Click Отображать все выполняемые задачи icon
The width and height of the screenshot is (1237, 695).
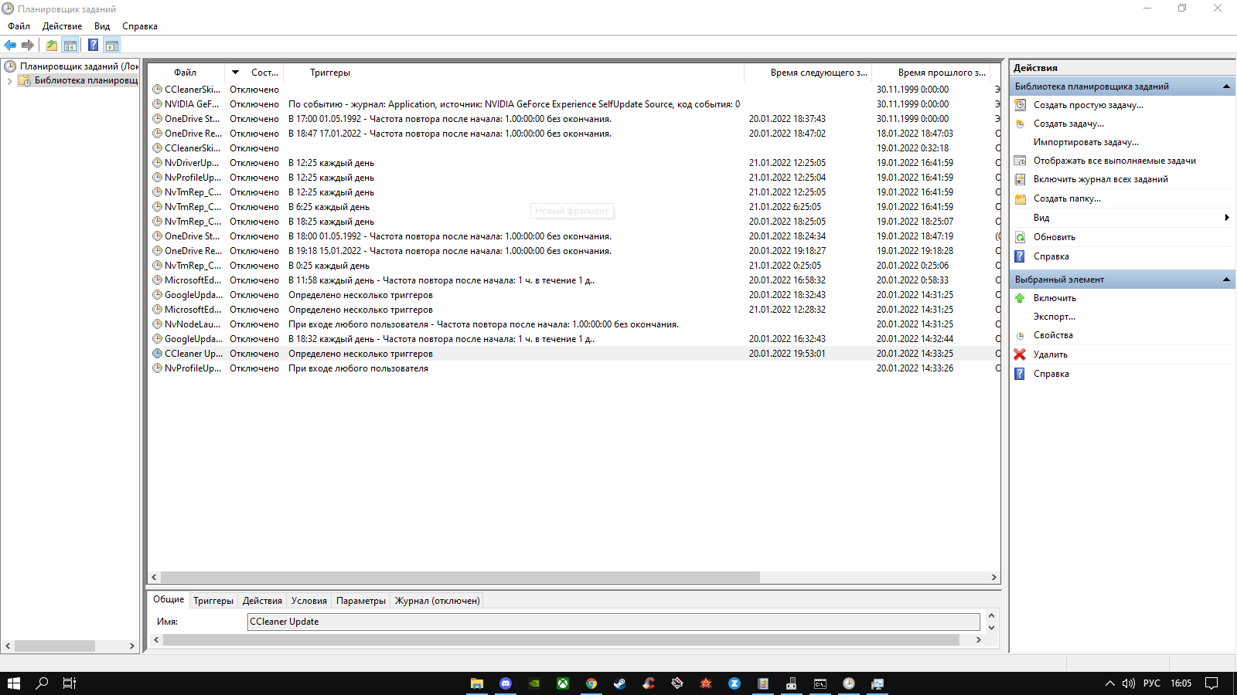coord(1020,161)
